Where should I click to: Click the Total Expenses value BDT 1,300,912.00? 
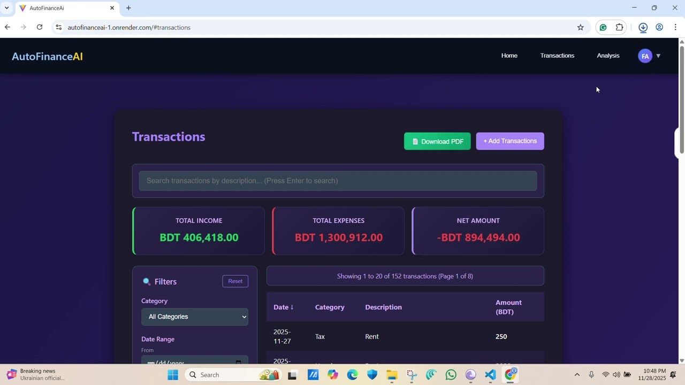[x=339, y=237]
